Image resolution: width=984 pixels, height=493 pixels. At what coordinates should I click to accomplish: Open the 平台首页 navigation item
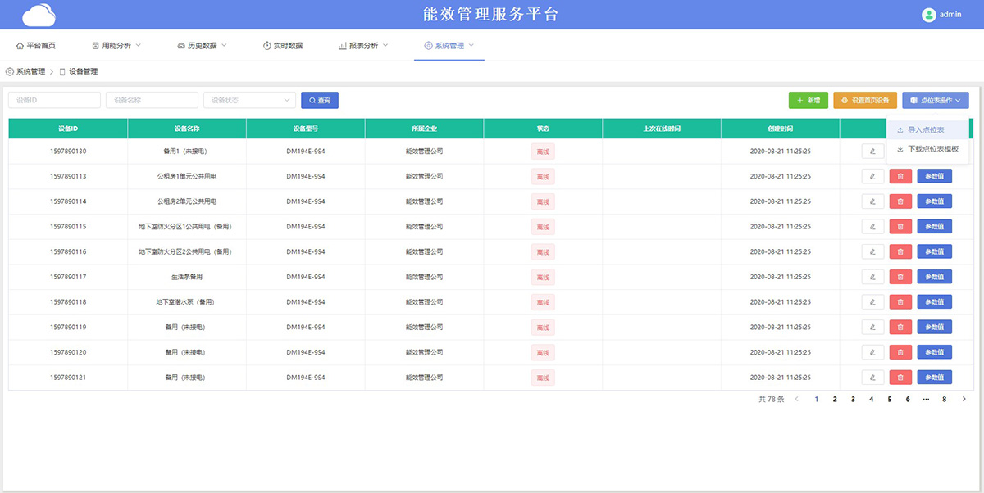(x=36, y=46)
